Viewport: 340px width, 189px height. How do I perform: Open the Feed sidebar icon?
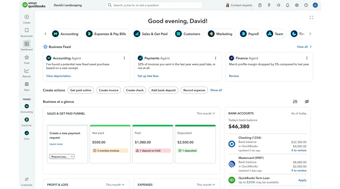click(x=27, y=59)
